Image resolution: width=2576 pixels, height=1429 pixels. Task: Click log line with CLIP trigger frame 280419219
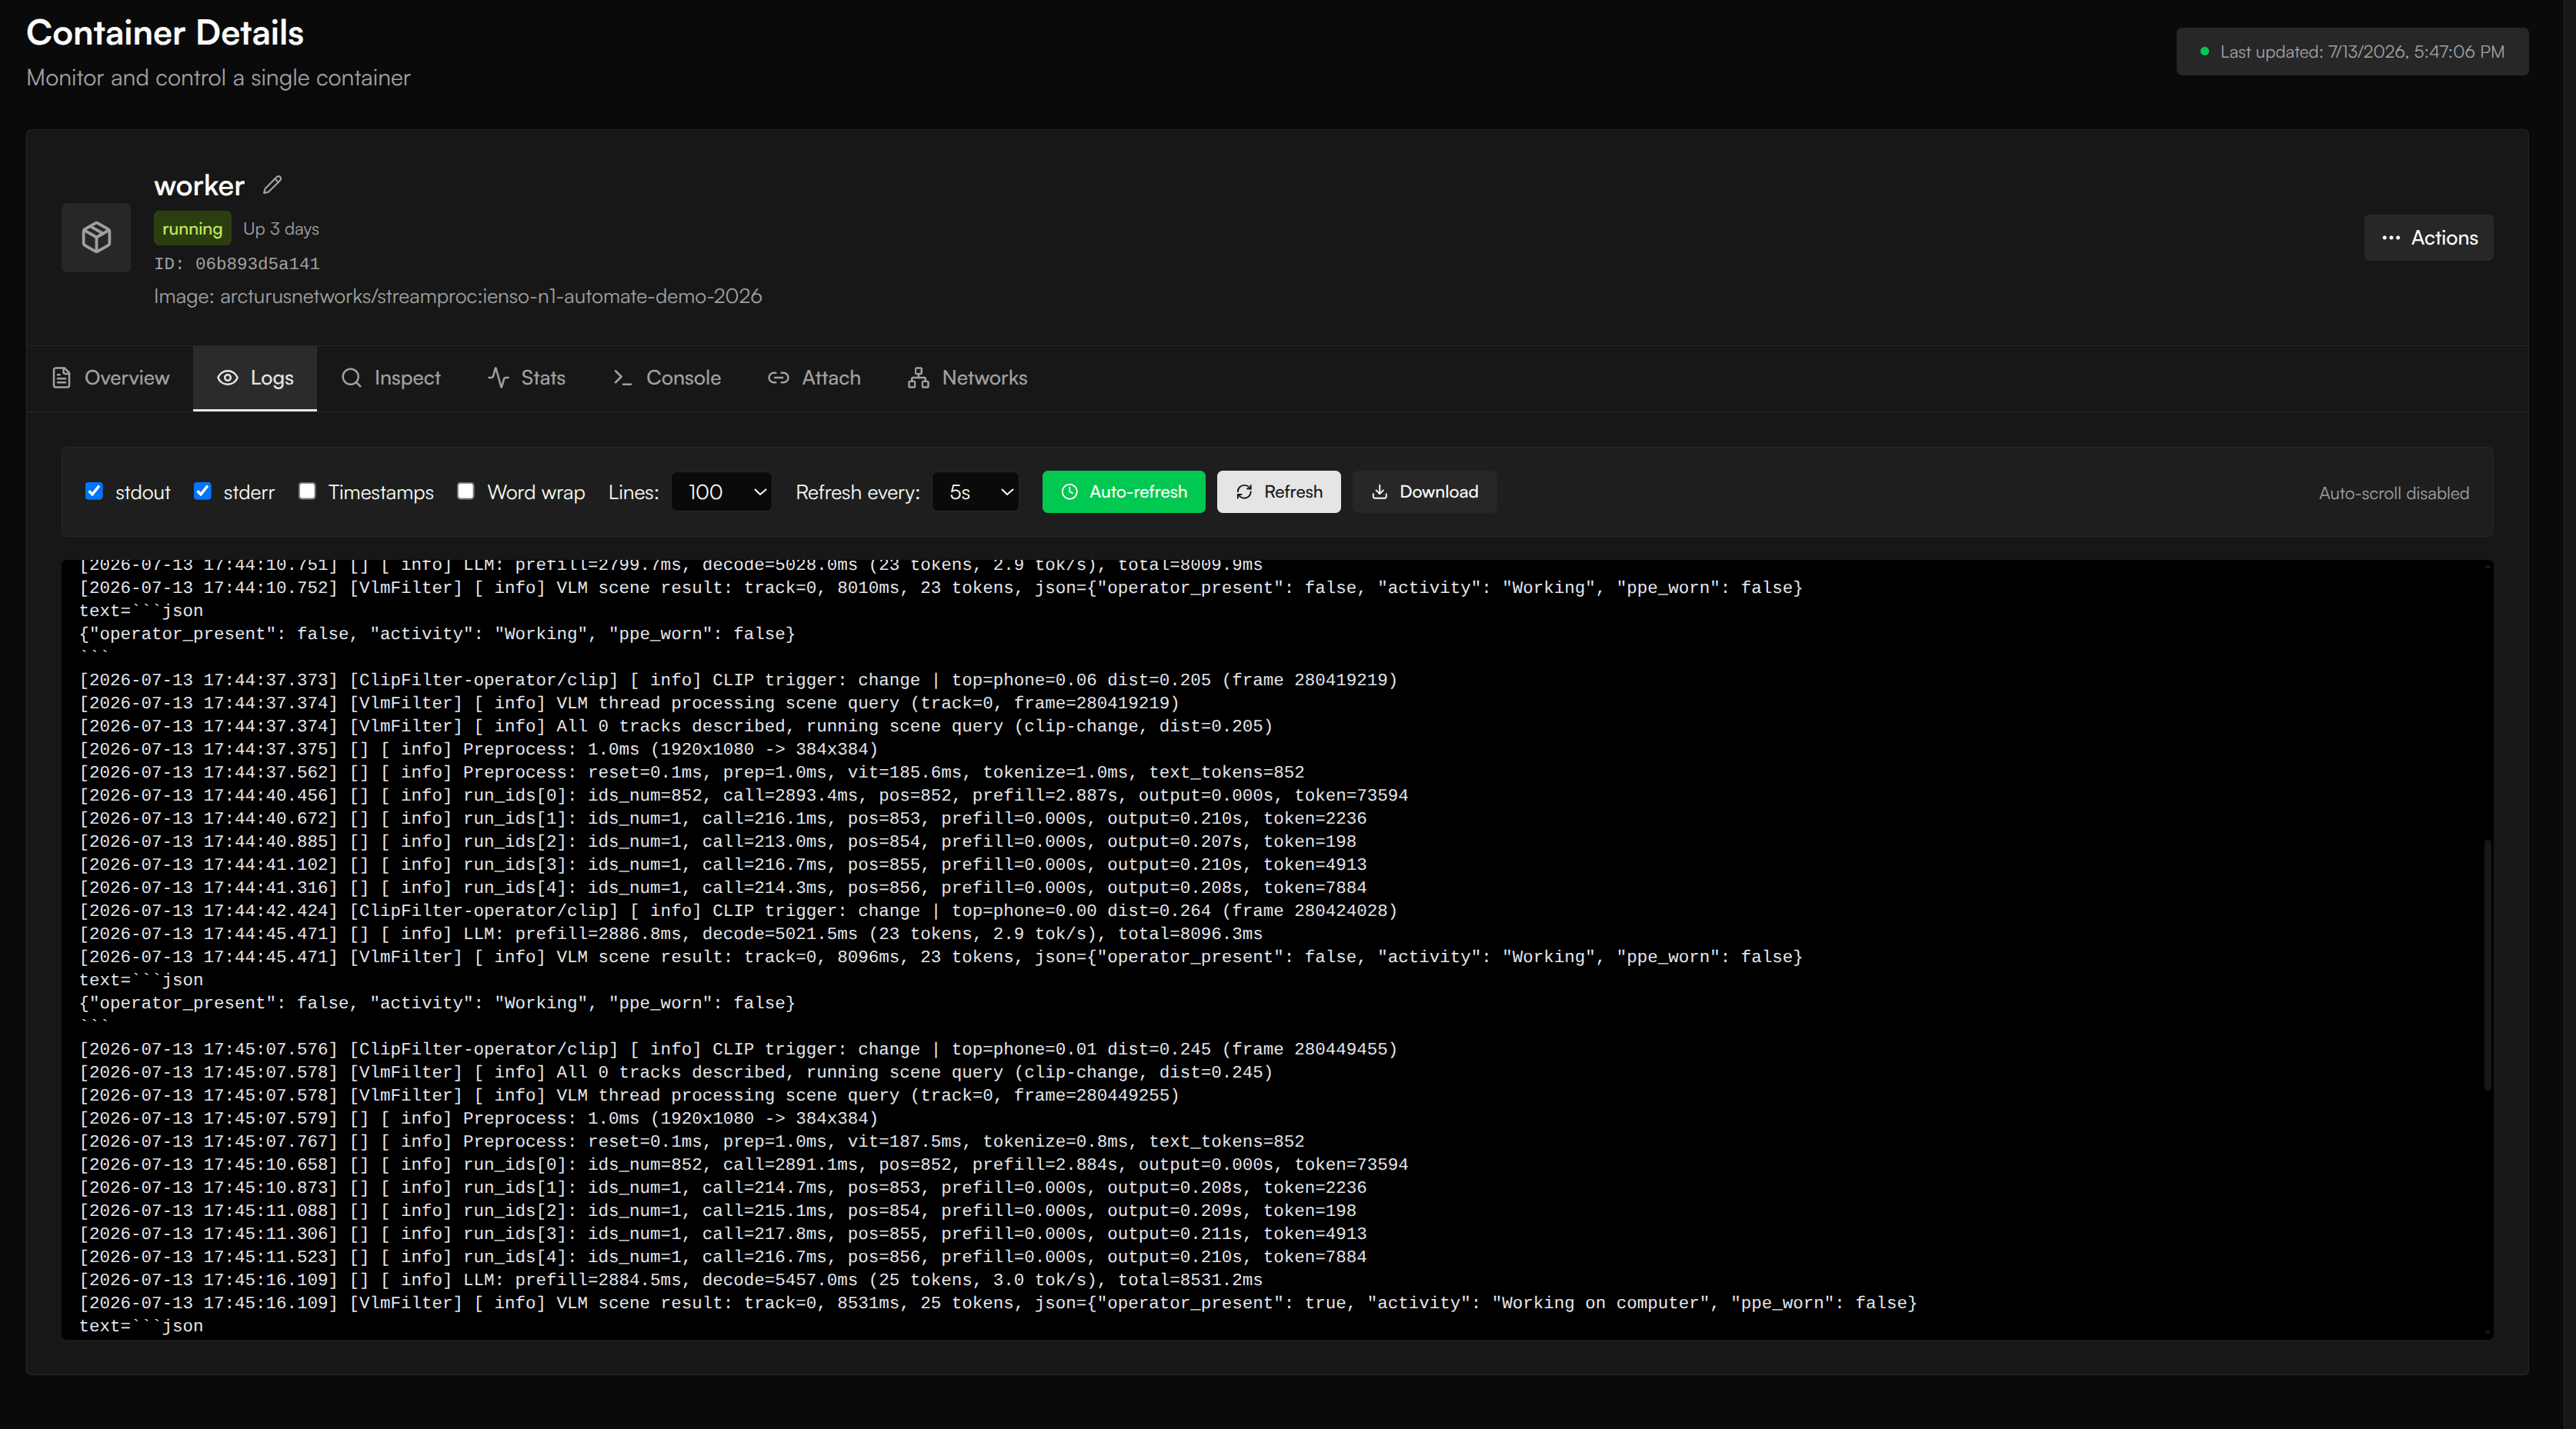pos(738,680)
